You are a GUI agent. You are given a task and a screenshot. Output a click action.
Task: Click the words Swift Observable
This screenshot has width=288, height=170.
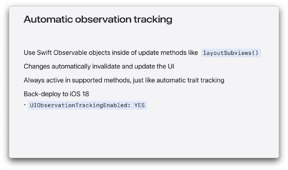[x=62, y=53]
